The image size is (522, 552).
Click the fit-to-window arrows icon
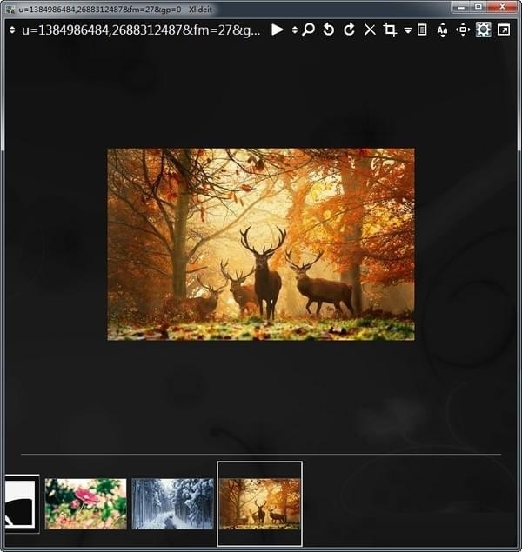463,30
